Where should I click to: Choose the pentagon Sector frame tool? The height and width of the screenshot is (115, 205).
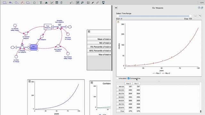click(x=34, y=3)
